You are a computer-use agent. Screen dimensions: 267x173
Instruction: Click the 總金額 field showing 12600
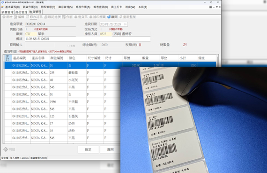point(111,45)
